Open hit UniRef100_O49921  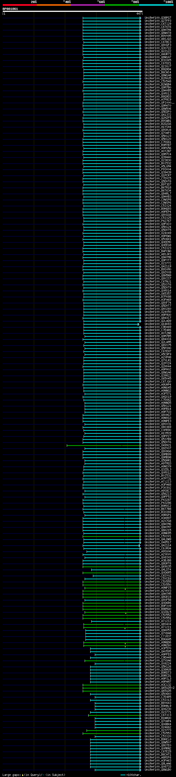click(158, 445)
